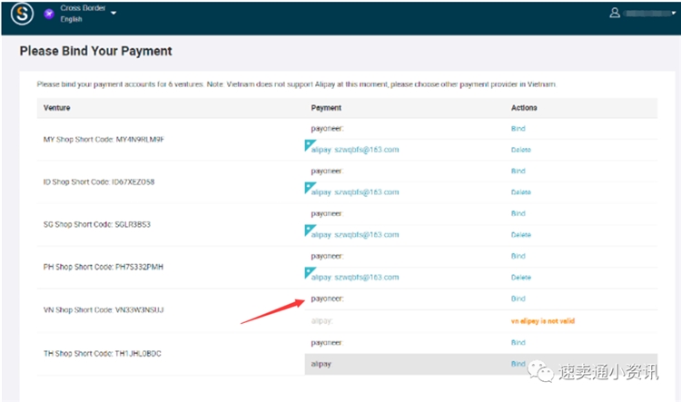Bind payoneer for MY Shop
The image size is (681, 402).
pos(518,129)
